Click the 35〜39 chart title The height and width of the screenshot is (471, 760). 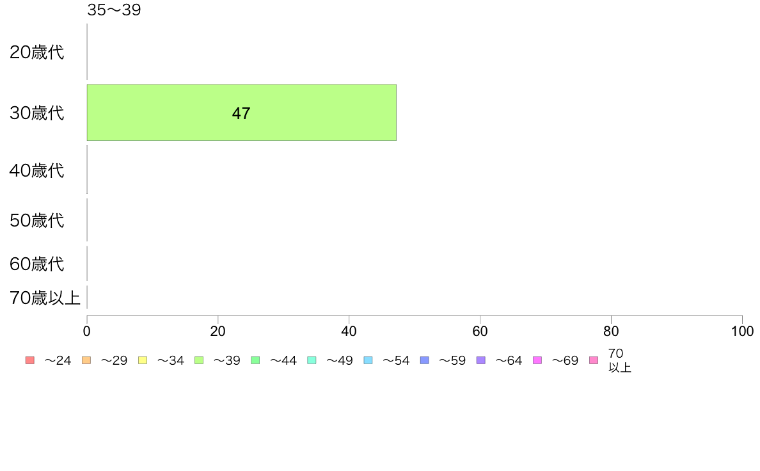coord(114,10)
